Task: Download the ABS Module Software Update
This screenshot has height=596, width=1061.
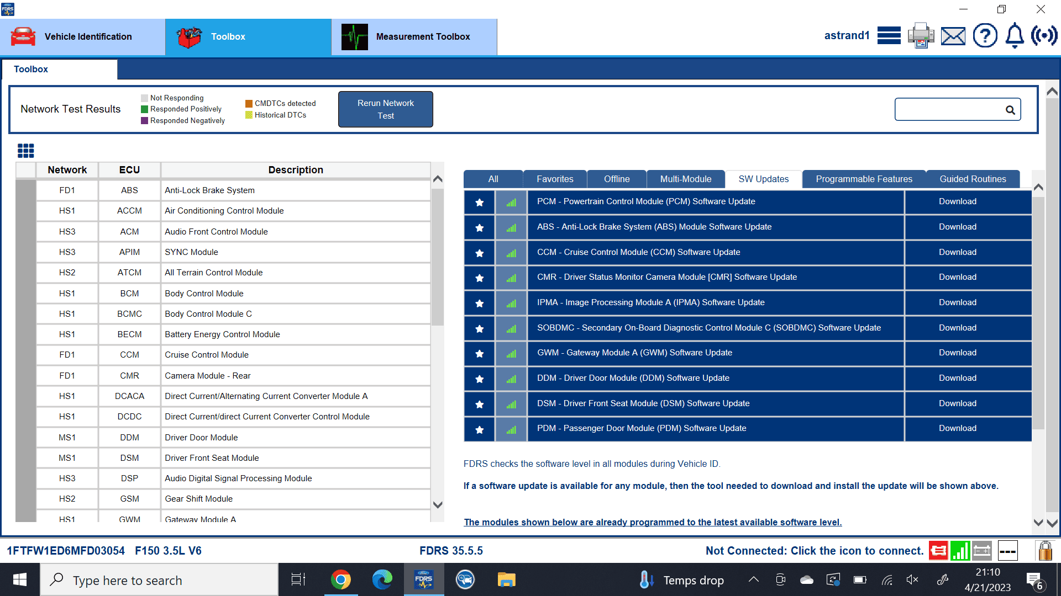Action: point(957,227)
